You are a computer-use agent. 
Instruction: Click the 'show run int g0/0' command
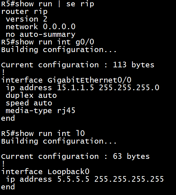tap(55, 42)
